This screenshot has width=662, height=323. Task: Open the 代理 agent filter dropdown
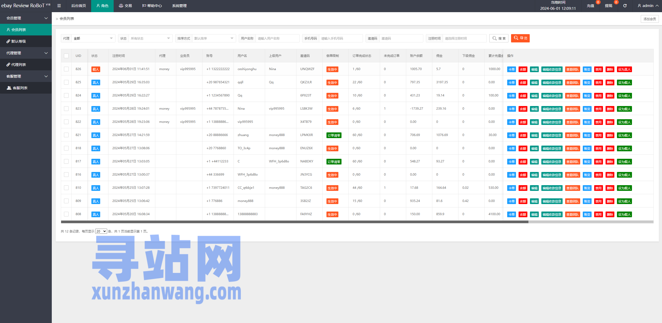93,38
